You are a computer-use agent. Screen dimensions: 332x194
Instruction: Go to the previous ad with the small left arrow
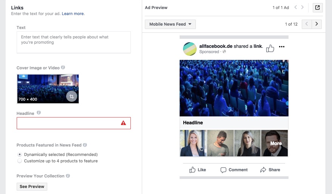click(x=296, y=8)
